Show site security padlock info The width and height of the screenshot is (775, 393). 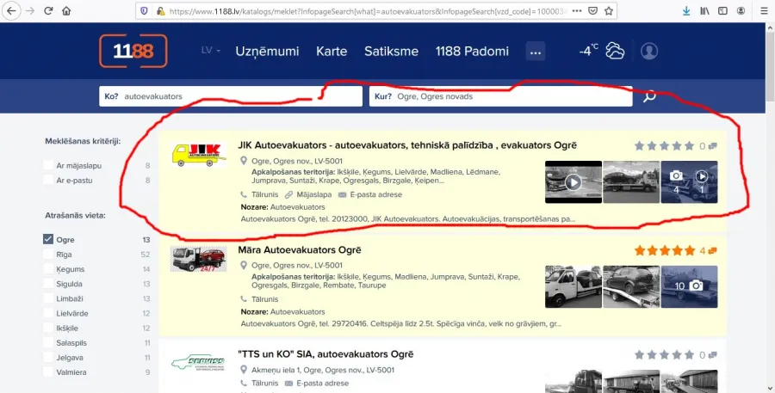pyautogui.click(x=160, y=11)
